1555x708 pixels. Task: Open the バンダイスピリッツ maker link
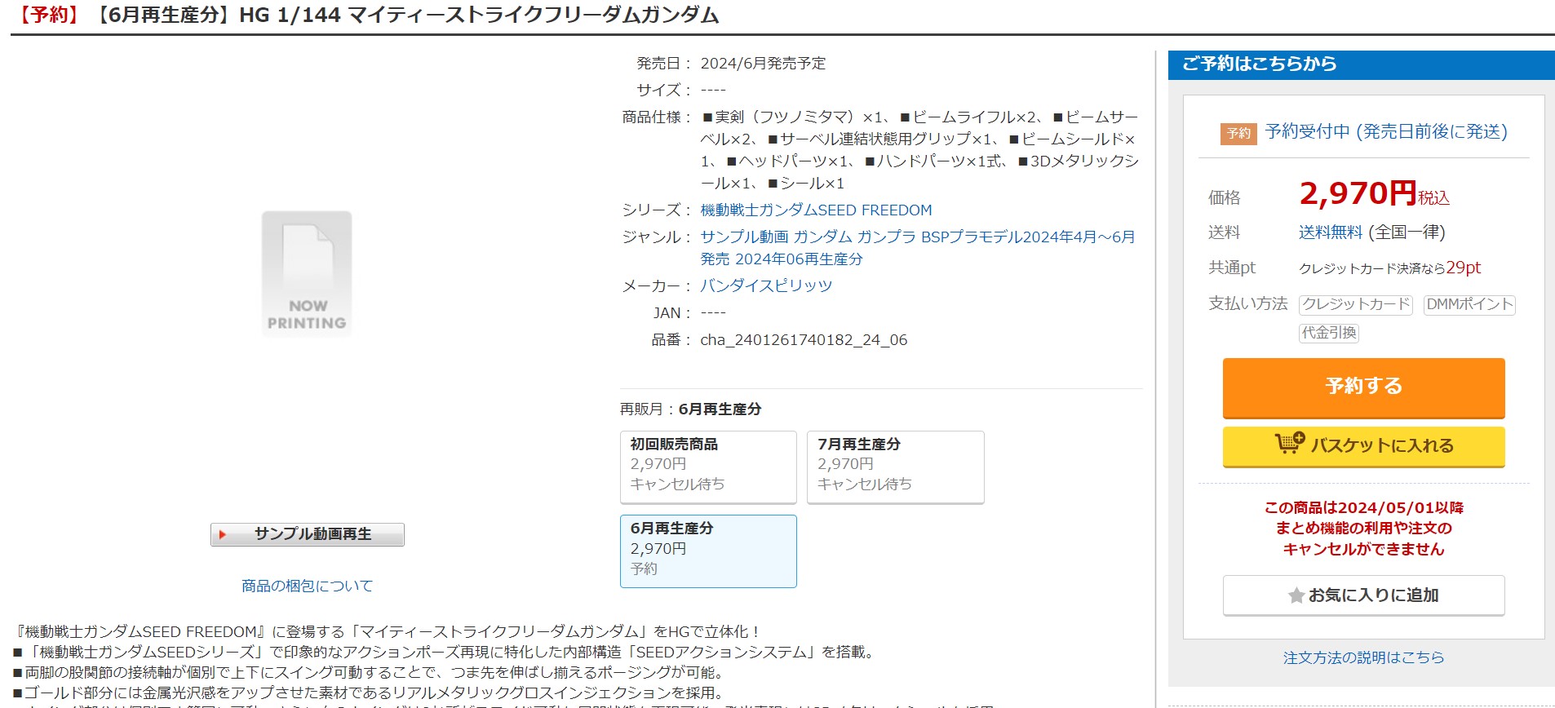[x=766, y=286]
